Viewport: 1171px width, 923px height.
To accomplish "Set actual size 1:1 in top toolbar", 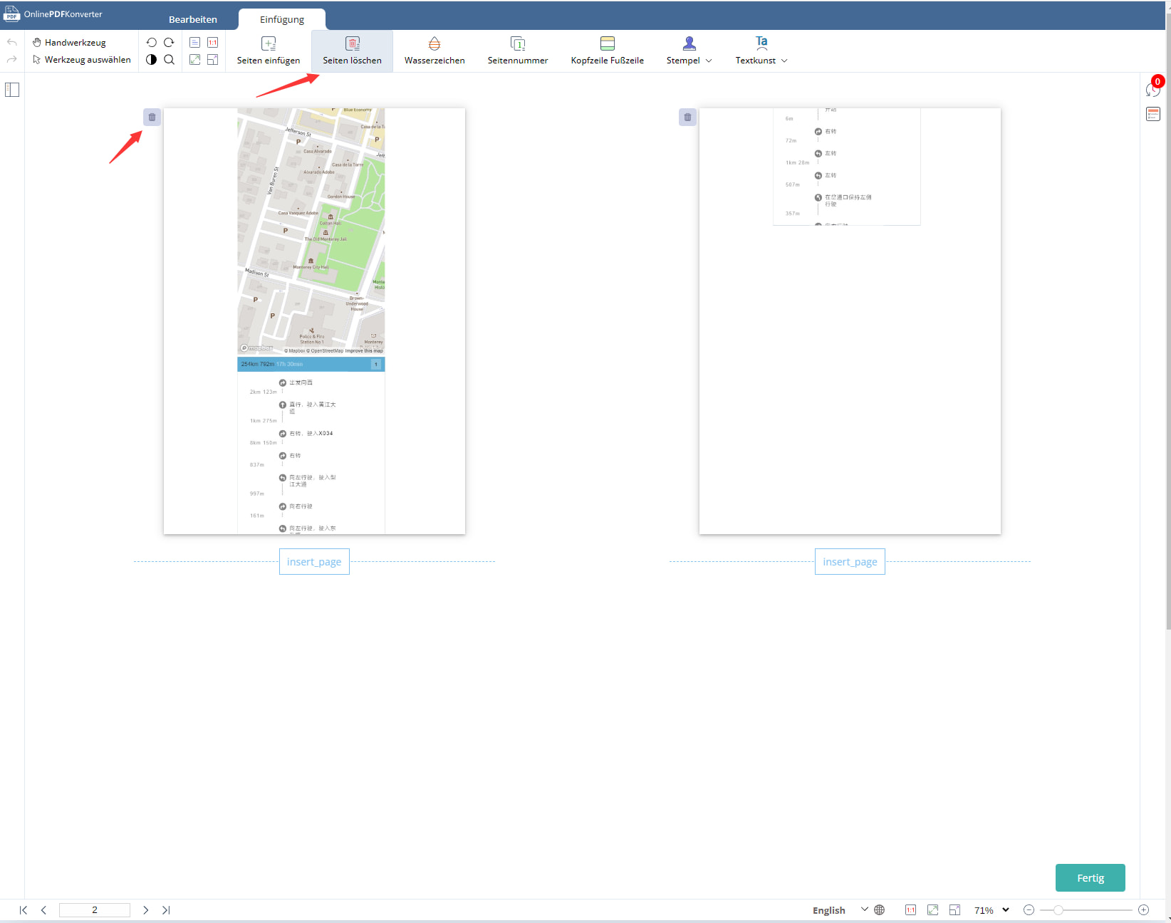I will 212,43.
